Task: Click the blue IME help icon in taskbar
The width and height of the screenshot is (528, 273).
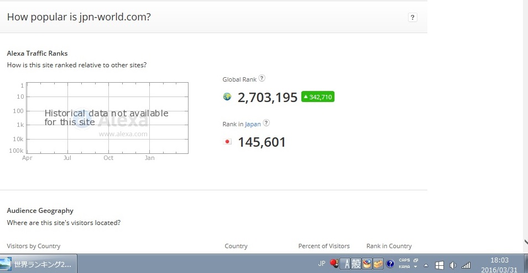Action: pyautogui.click(x=390, y=264)
